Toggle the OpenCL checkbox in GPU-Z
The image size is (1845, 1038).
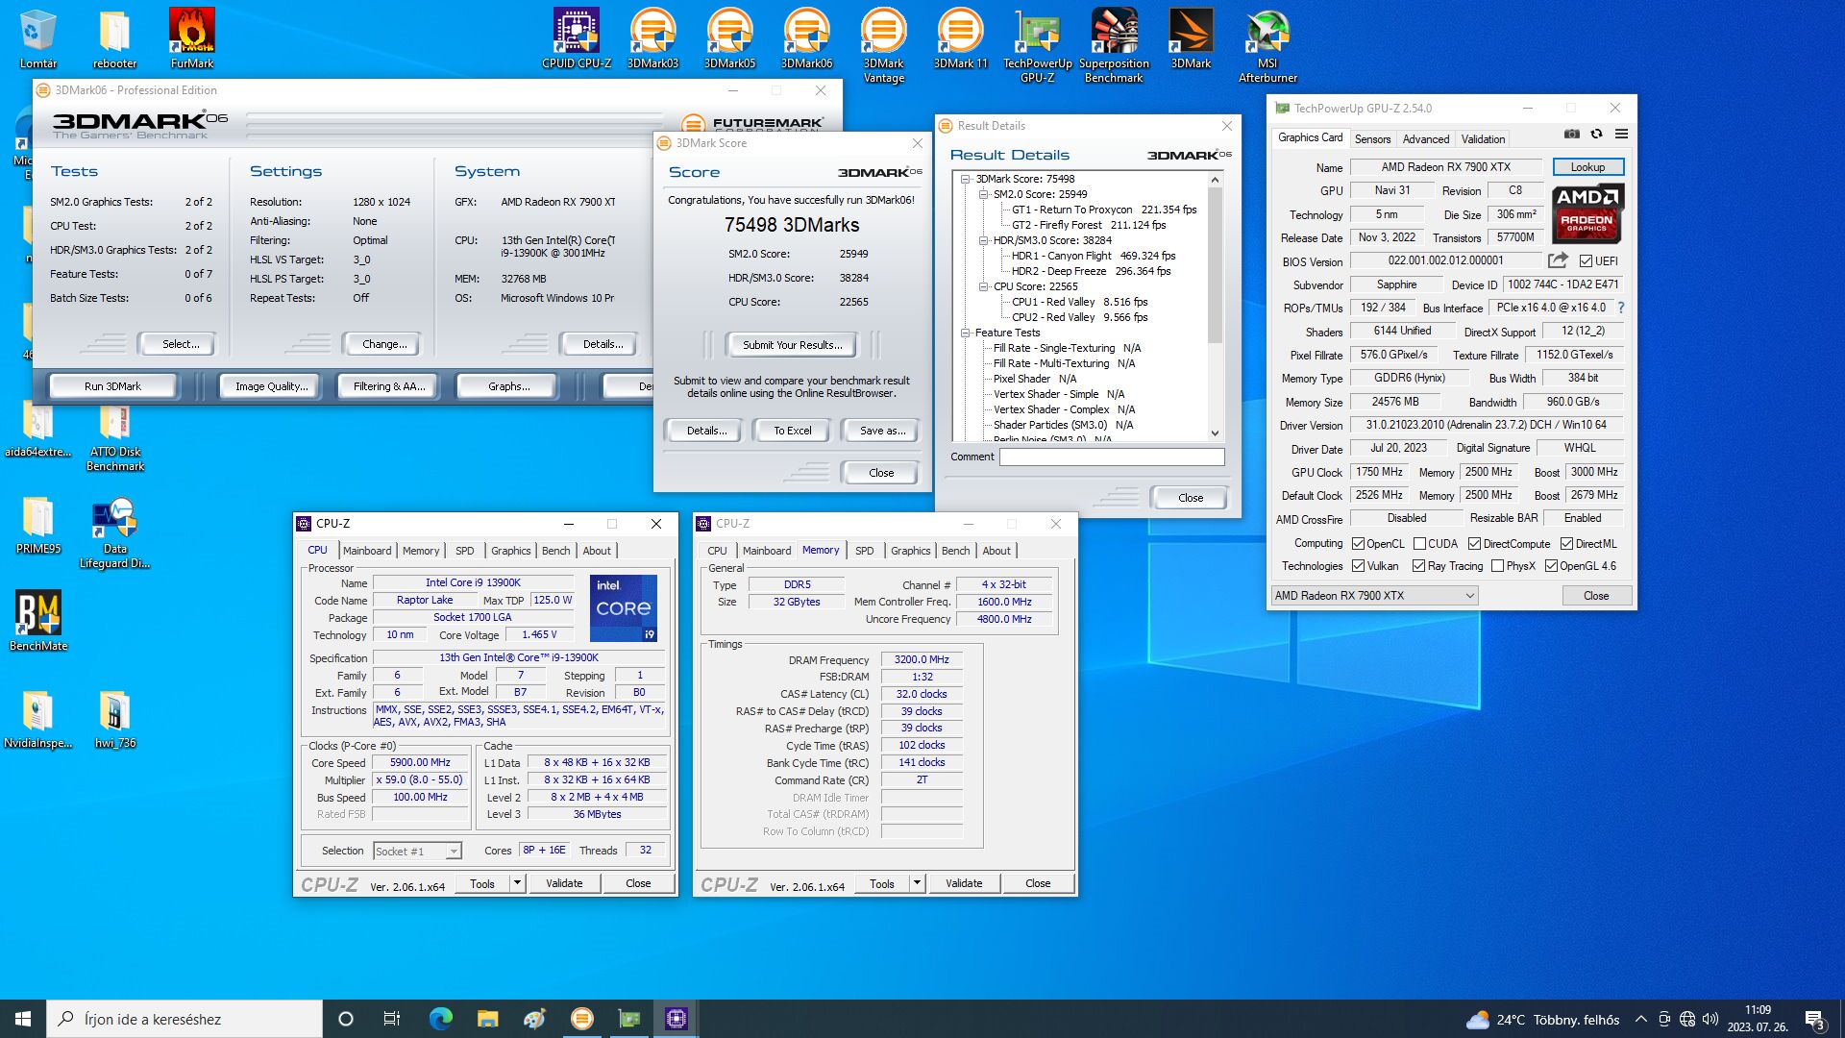click(1358, 544)
